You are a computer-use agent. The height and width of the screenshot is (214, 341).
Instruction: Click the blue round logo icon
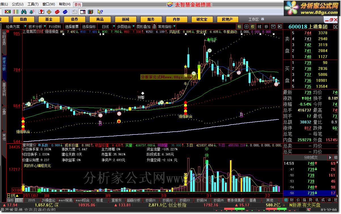pos(65,12)
